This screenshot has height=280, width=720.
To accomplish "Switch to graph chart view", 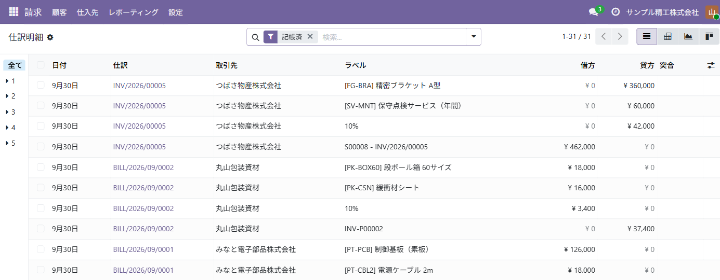I will click(x=688, y=36).
